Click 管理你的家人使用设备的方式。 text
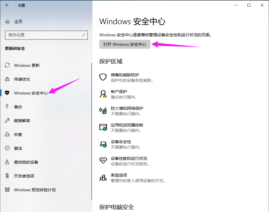This screenshot has width=269, height=212. (x=138, y=181)
